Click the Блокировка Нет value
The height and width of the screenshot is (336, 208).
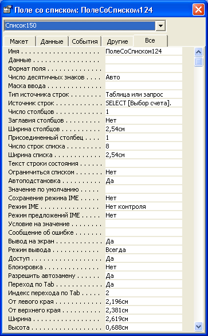pos(144,267)
